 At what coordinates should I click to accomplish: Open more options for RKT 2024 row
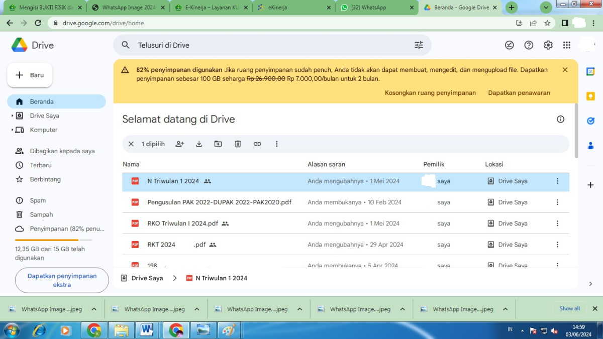click(557, 245)
